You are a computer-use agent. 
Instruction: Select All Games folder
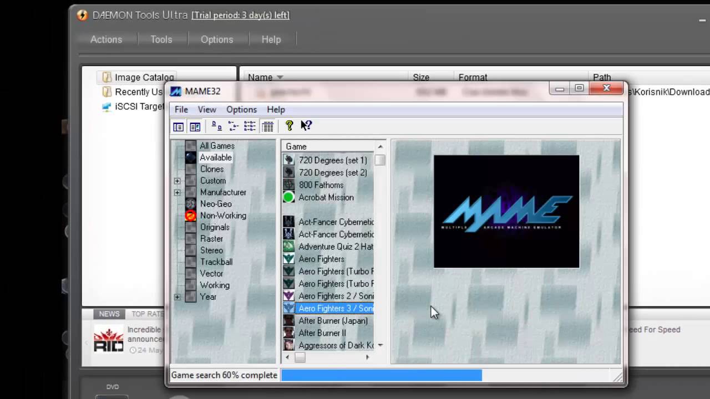217,146
